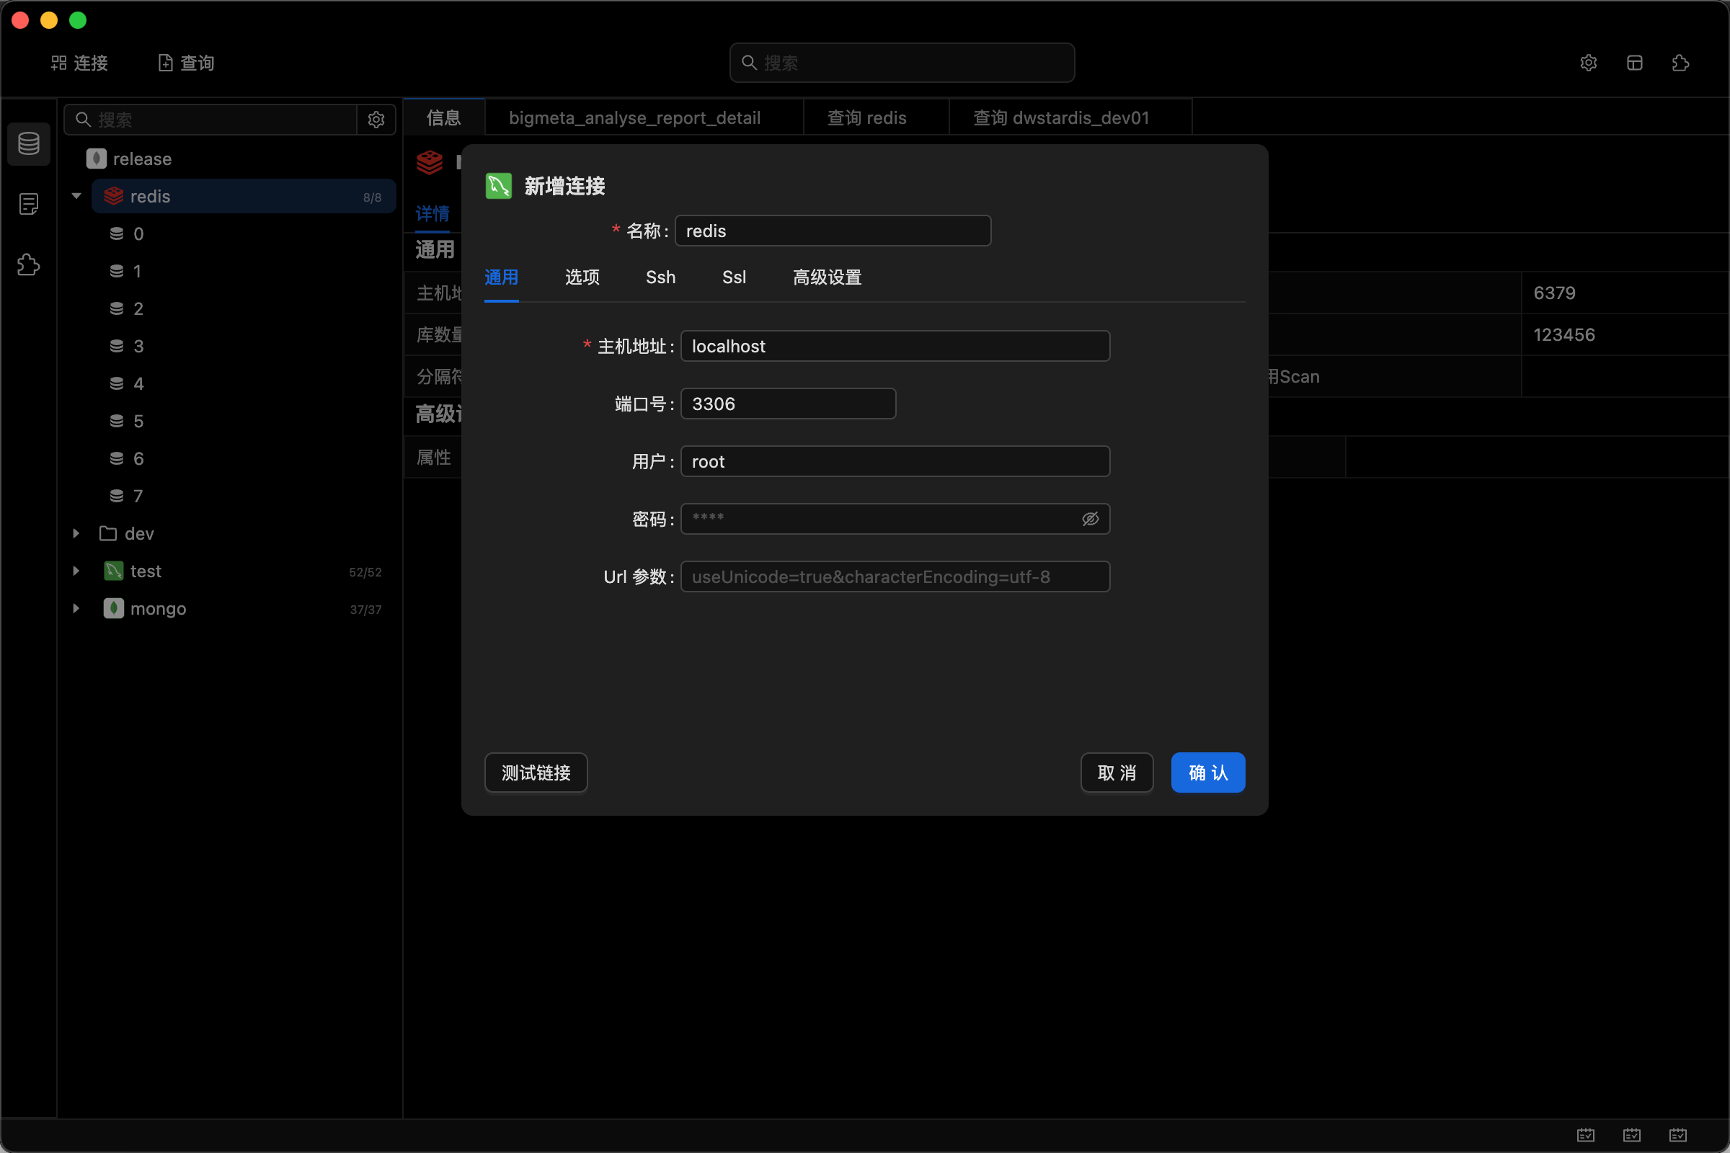Click the first status bar task icon
The width and height of the screenshot is (1730, 1153).
pyautogui.click(x=1586, y=1134)
